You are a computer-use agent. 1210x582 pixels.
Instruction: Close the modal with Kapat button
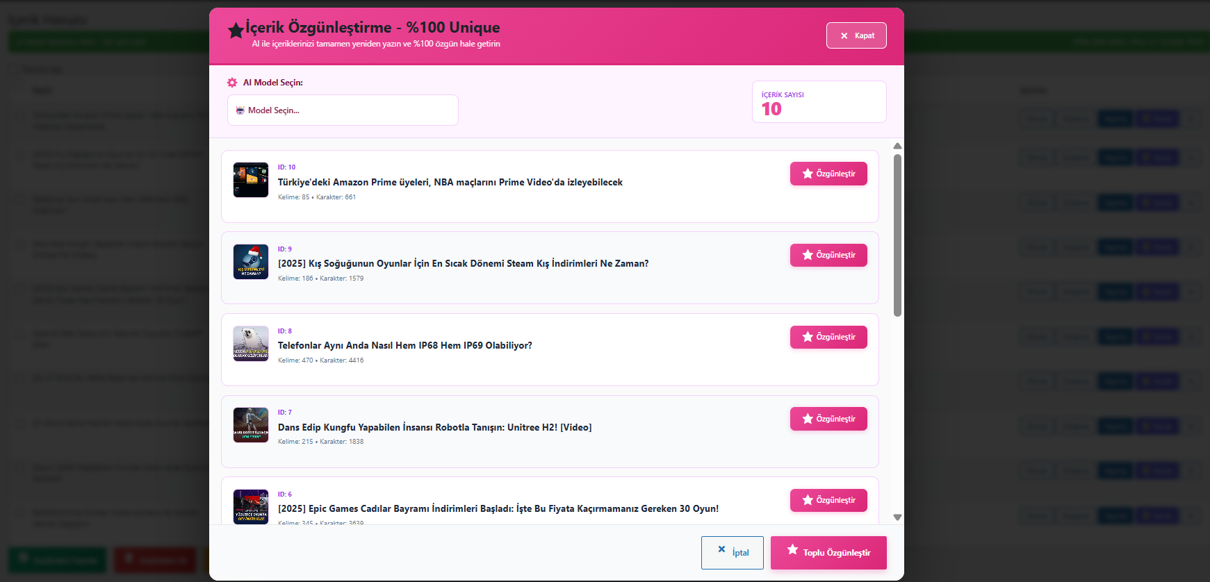click(856, 35)
